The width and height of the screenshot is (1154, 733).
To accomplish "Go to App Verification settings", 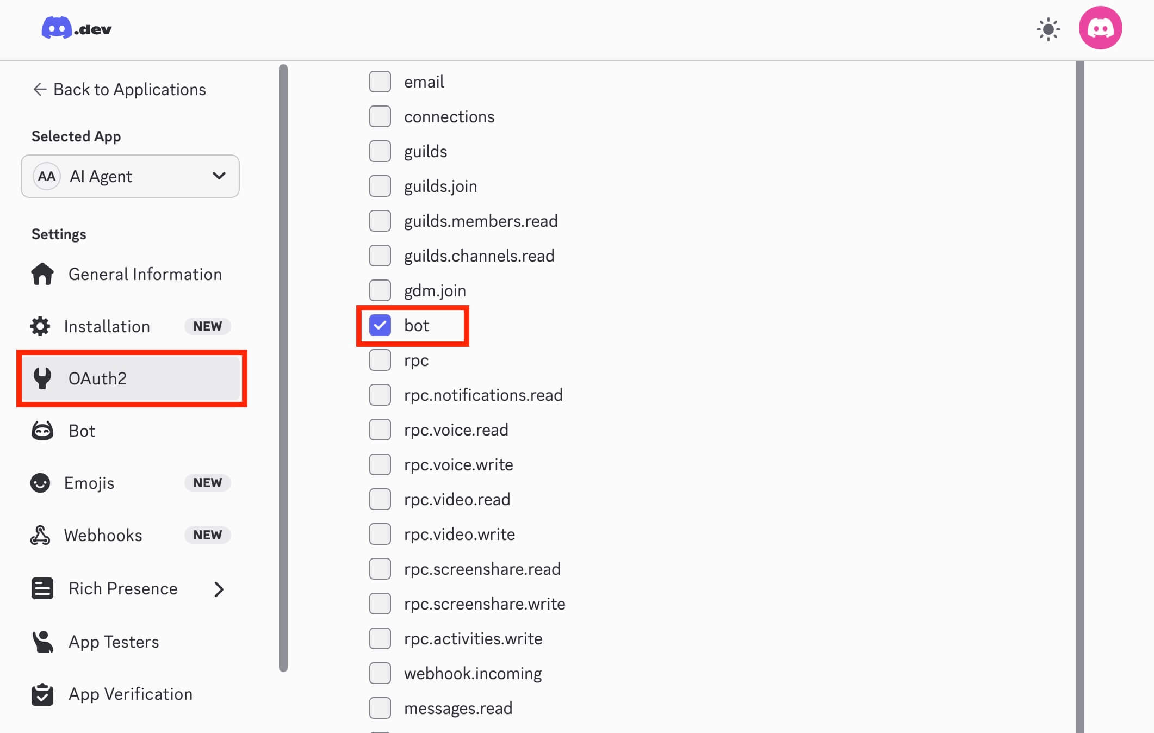I will pos(131,694).
